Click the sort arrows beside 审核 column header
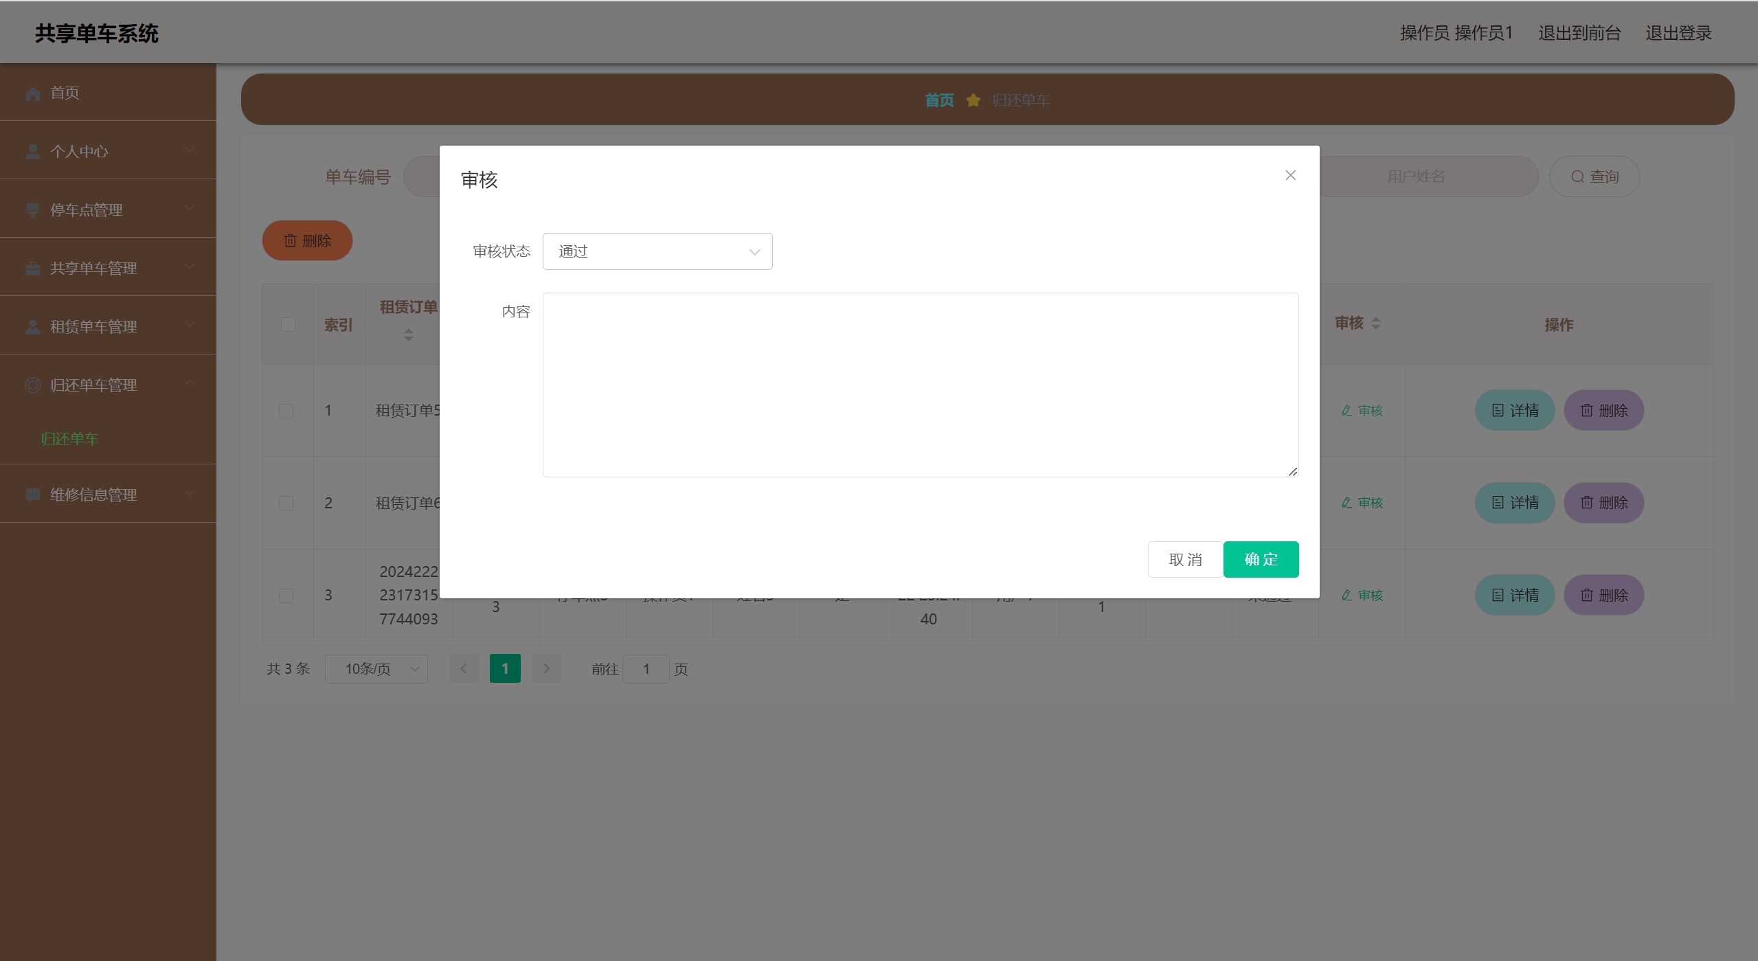 click(1375, 323)
